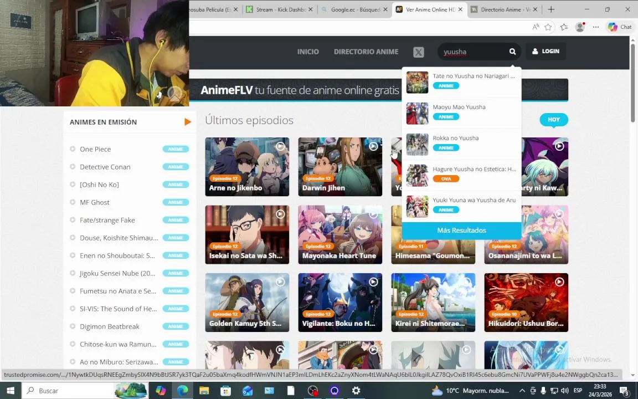Screen dimensions: 638x399
Task: Open MF Ghost in the airing list
Action: coord(94,202)
